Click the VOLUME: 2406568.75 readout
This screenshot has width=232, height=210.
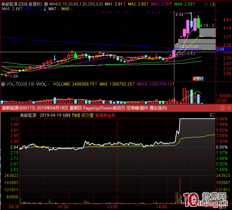tap(74, 84)
